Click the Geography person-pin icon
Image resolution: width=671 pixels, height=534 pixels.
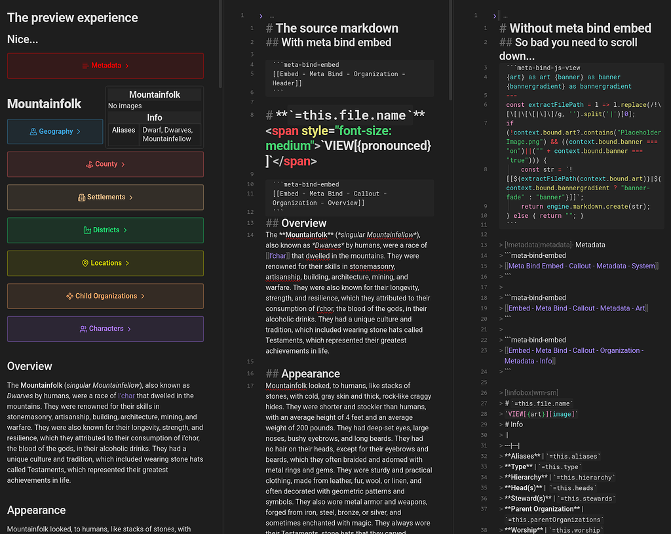[x=33, y=132]
